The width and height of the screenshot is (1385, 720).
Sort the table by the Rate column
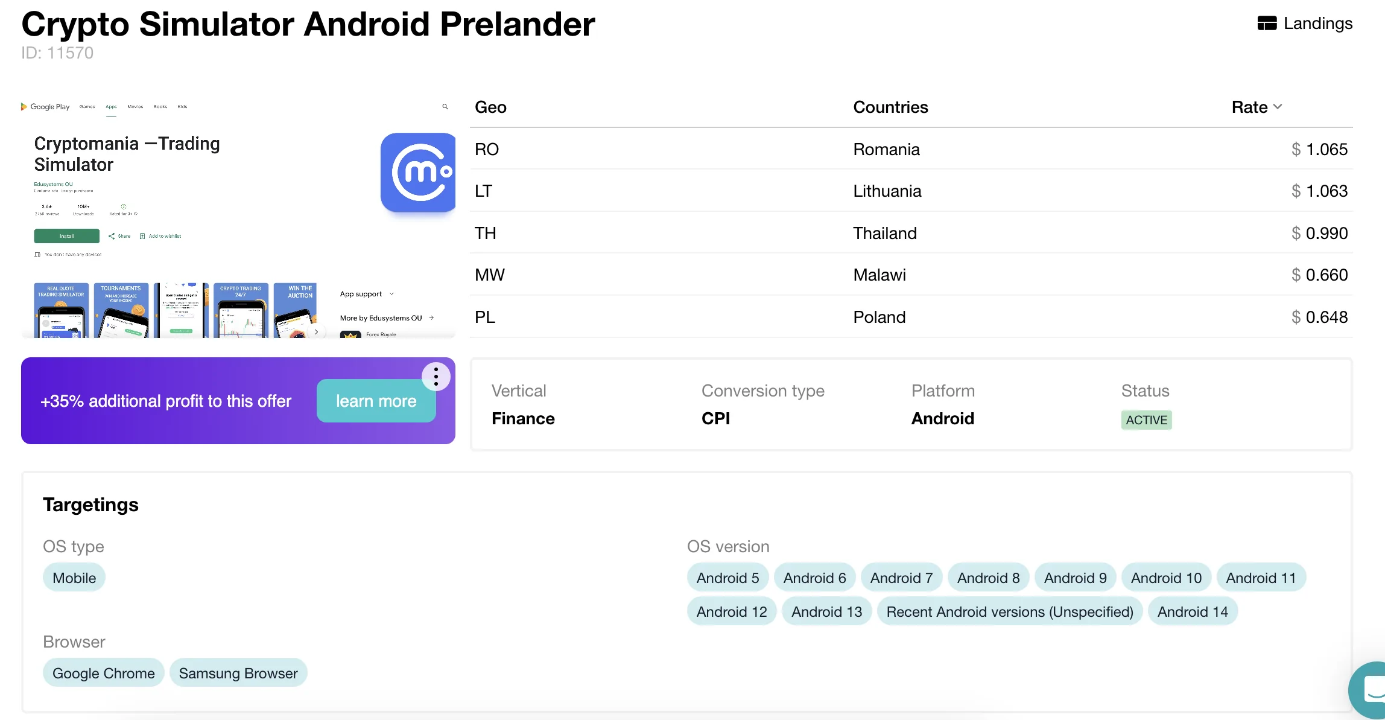click(x=1257, y=107)
